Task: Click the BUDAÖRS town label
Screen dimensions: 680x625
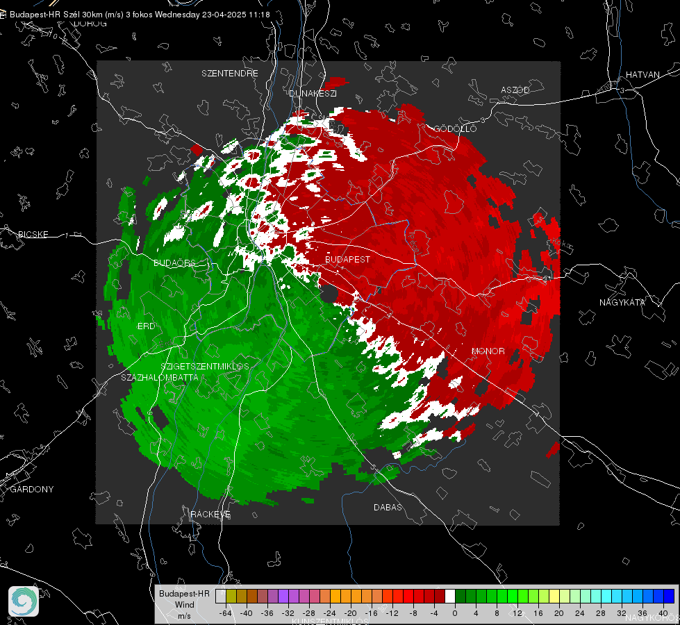Action: click(175, 262)
